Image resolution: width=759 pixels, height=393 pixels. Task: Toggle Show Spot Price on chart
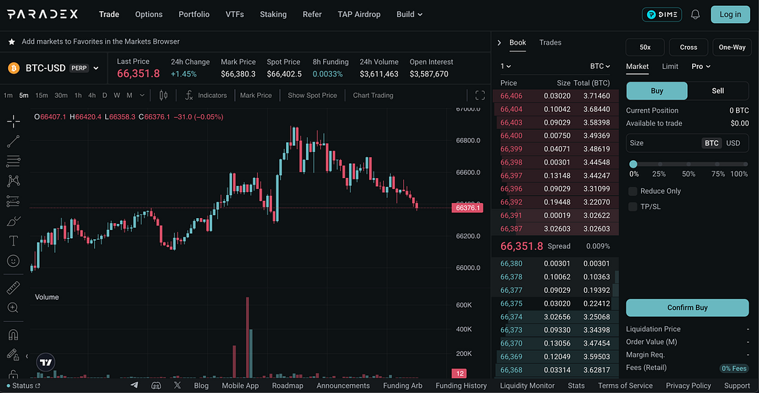click(x=312, y=96)
